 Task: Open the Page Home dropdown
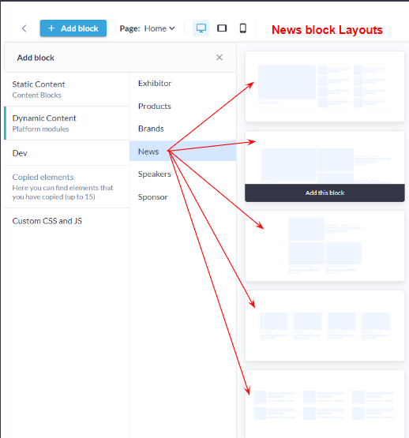click(148, 28)
